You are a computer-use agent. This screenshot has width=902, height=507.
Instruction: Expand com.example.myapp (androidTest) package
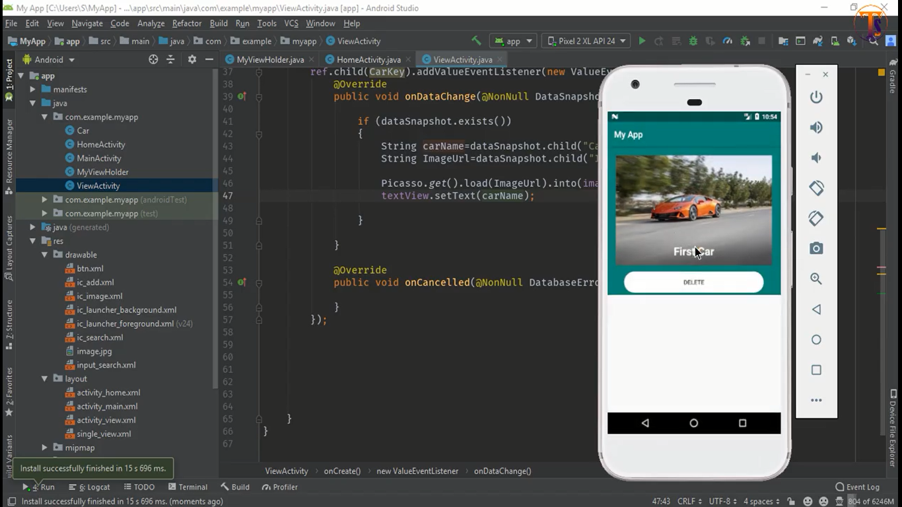point(44,199)
